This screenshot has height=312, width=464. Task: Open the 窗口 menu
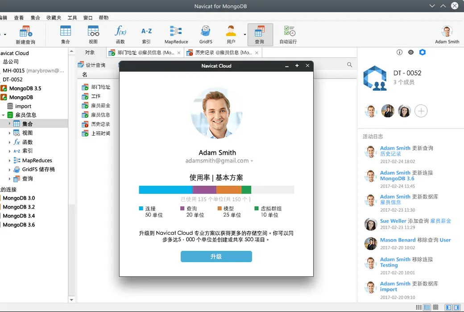[88, 18]
